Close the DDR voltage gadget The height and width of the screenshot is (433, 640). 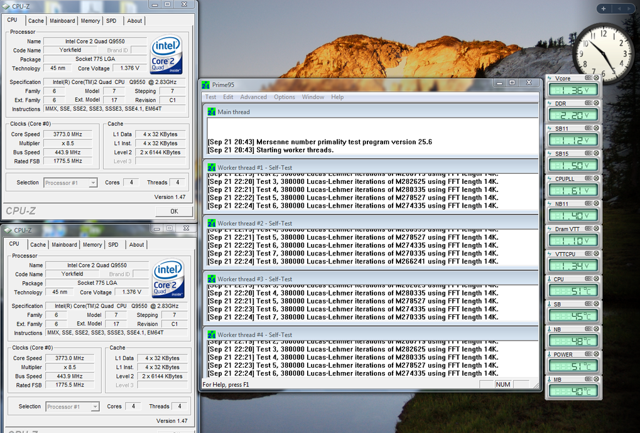click(x=596, y=103)
